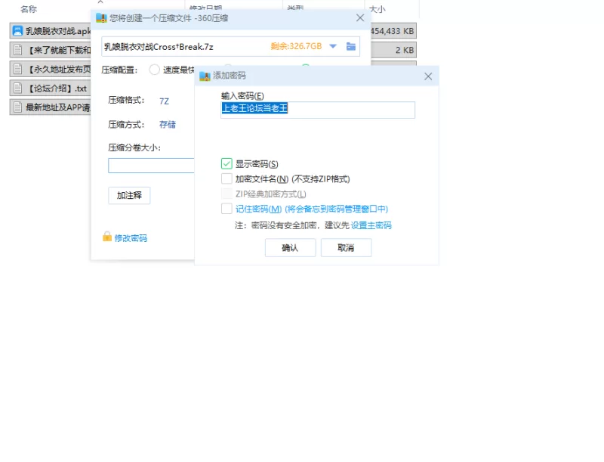Click the 添加密码 dialog title icon

point(205,76)
